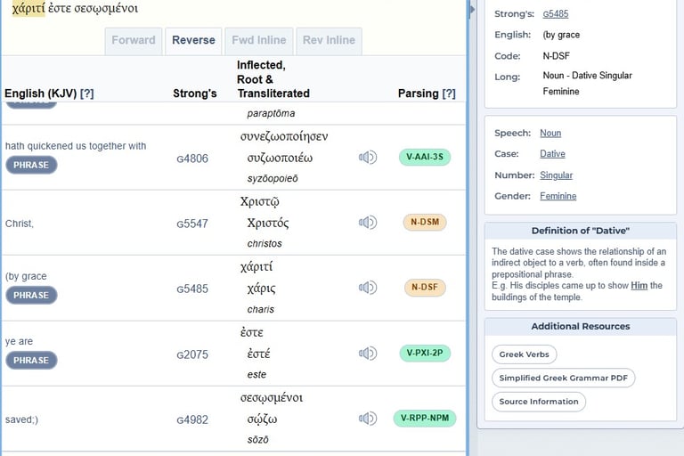Image resolution: width=684 pixels, height=456 pixels.
Task: Click the Dative case link
Action: tap(552, 154)
